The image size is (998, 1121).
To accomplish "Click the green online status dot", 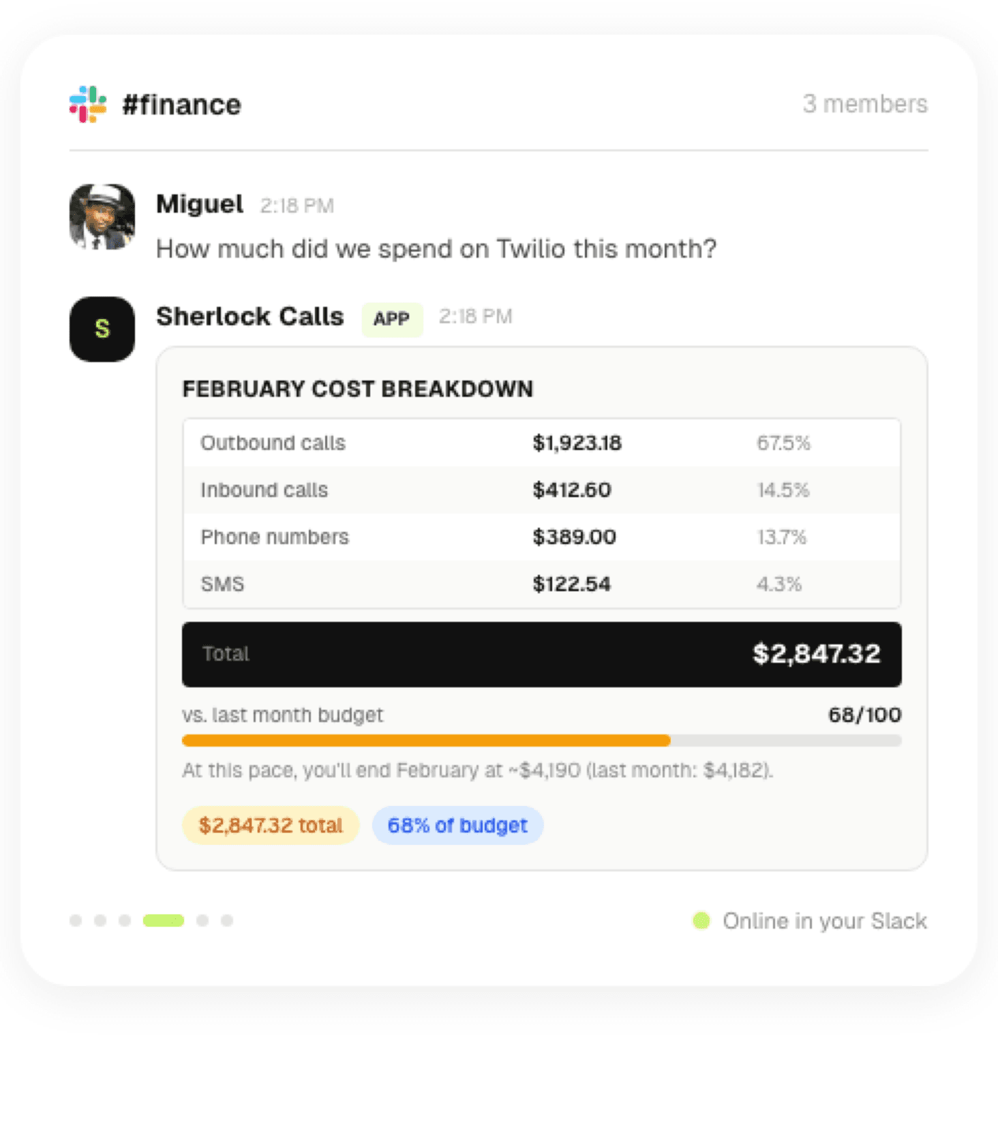I will (x=701, y=921).
